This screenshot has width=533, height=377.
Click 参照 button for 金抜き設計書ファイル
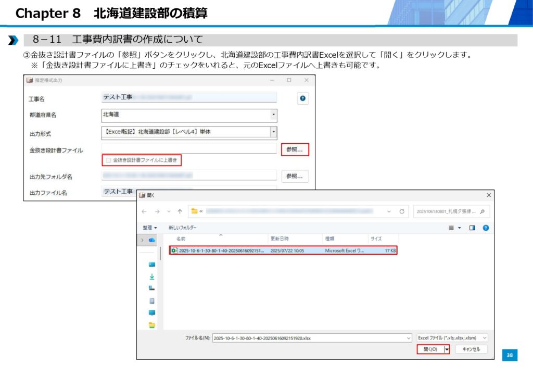295,150
